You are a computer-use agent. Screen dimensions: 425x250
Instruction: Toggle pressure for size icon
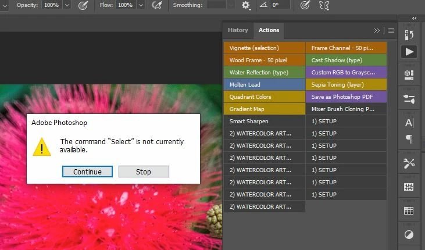click(305, 5)
